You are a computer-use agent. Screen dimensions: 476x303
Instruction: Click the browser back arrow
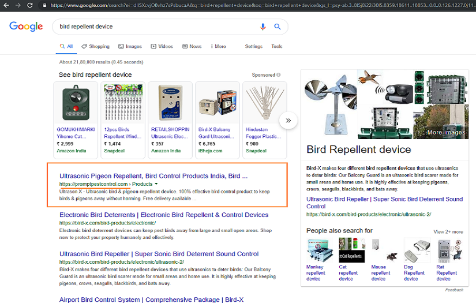[x=6, y=5]
